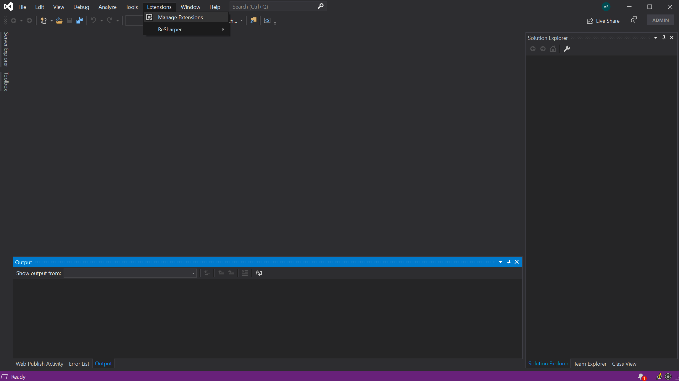Click Find Message in Code icon in Output
This screenshot has width=679, height=381.
(x=207, y=273)
